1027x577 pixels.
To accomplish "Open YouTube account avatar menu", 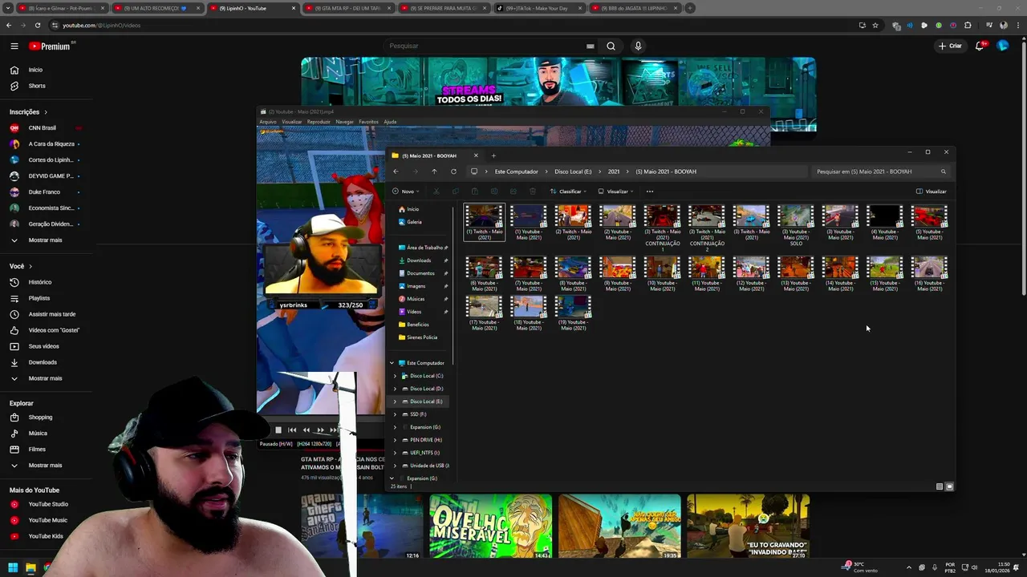I will pos(1003,46).
